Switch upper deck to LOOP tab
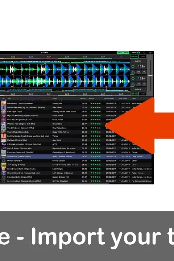The image size is (174, 261). [143, 57]
